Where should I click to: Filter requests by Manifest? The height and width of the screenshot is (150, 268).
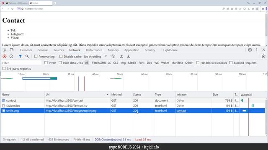(177, 63)
